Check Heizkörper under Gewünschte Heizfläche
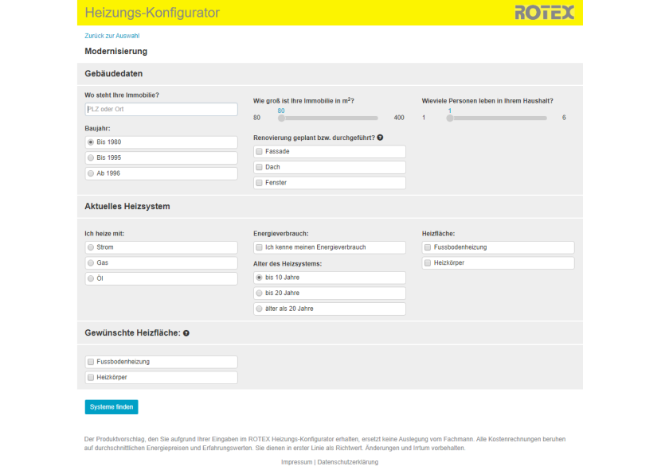This screenshot has width=669, height=470. 91,378
